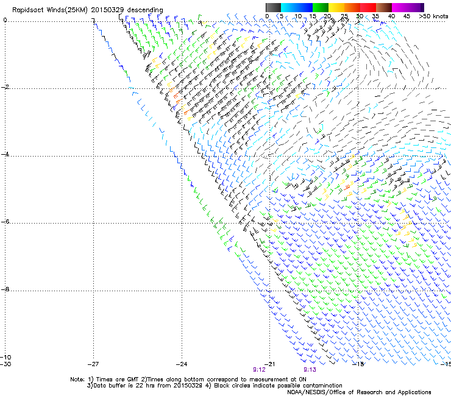Click the gray 0-5 knots legend segment
Viewport: 451px width, 396px height.
[x=273, y=7]
